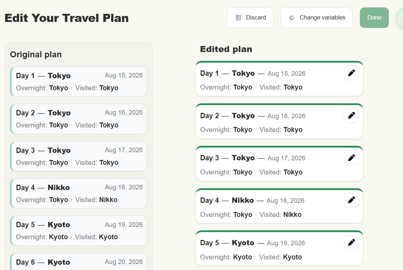Click the Change variables button
Viewport: 403px width, 270px height.
click(x=316, y=17)
